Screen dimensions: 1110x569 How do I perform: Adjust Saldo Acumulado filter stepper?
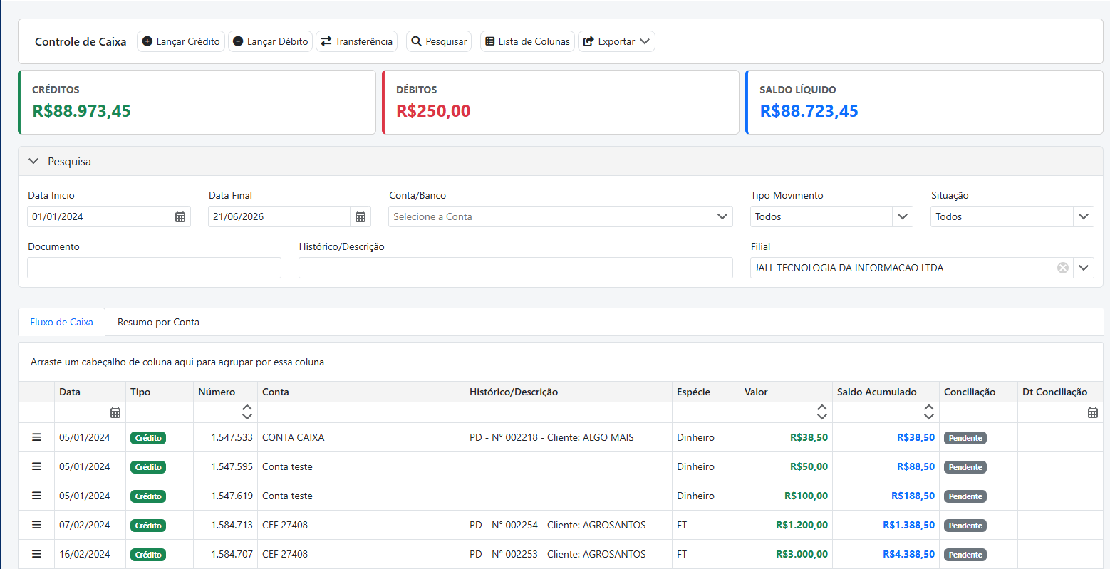pyautogui.click(x=929, y=412)
